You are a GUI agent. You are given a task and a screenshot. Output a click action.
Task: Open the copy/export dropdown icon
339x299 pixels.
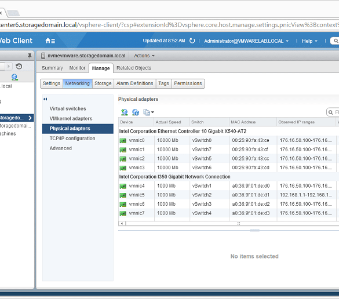click(x=148, y=112)
